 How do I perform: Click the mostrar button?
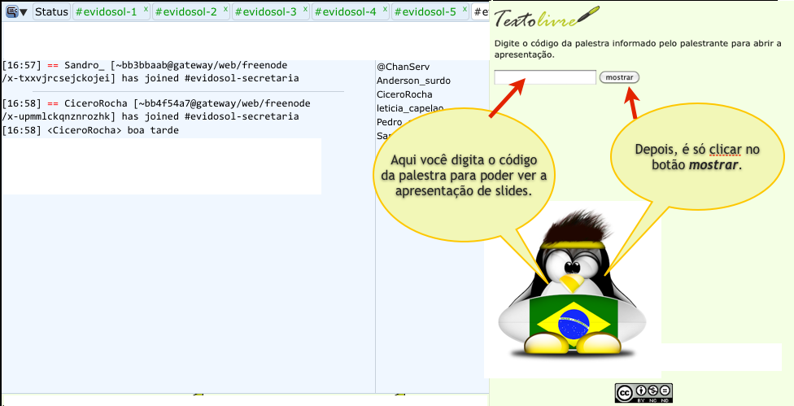[x=619, y=77]
